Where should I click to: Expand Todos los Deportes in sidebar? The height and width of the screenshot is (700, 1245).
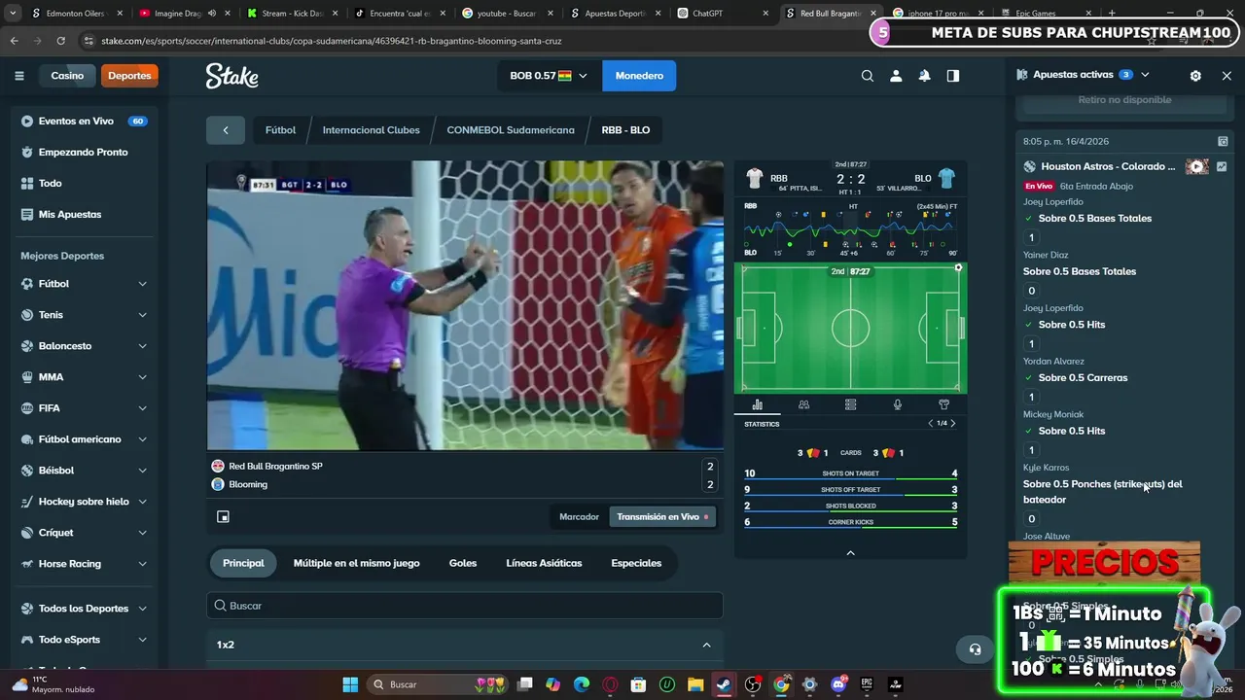[142, 609]
